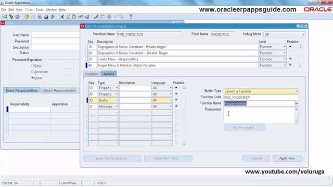Open the Edit menu
The image size is (333, 187).
point(11,10)
